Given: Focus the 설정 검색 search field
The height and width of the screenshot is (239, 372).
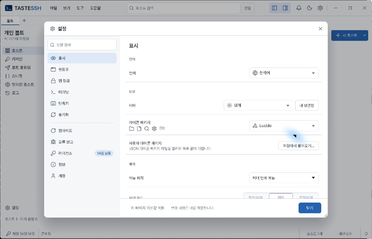Looking at the screenshot, I should (x=82, y=45).
